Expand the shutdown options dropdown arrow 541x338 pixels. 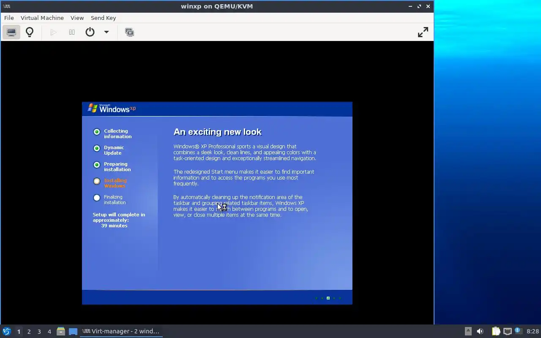(107, 32)
